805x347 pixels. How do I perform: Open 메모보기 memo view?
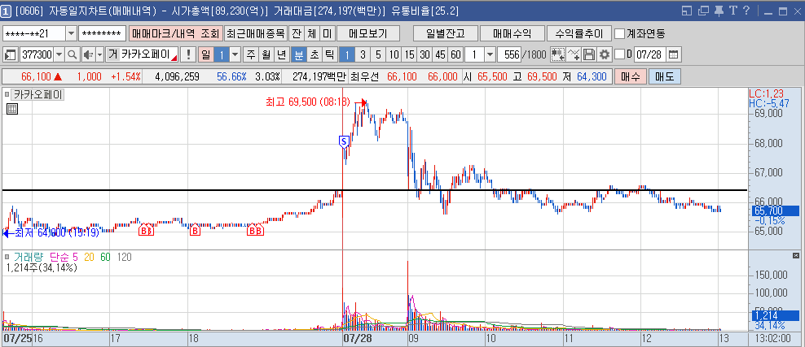click(367, 34)
